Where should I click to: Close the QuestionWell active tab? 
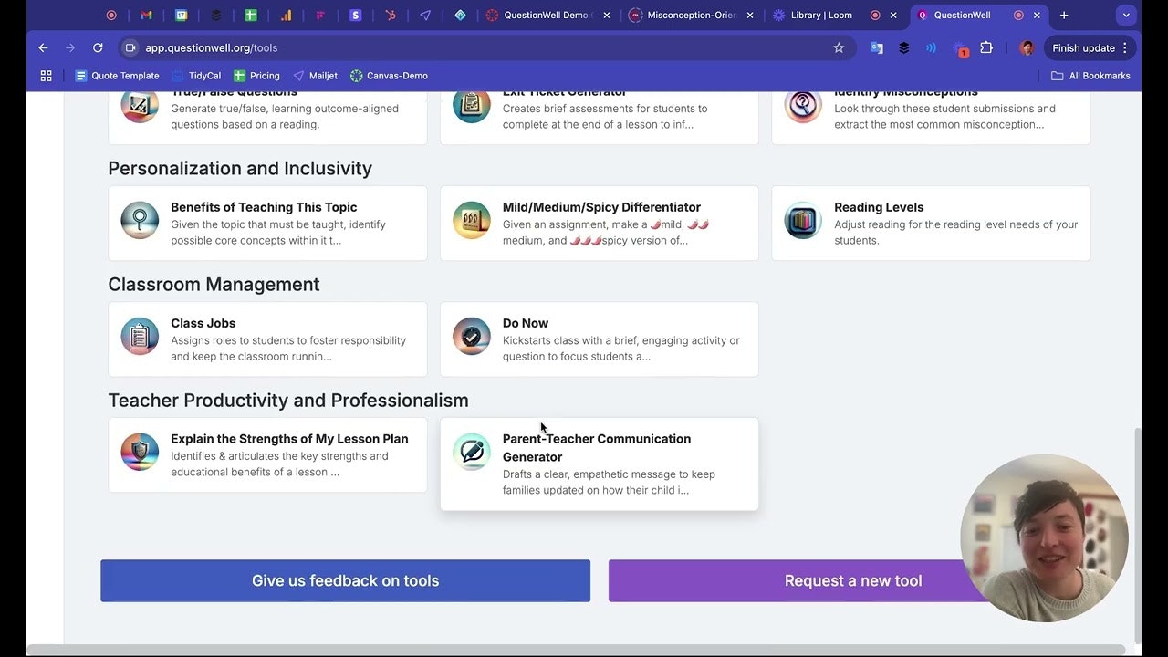click(1038, 16)
